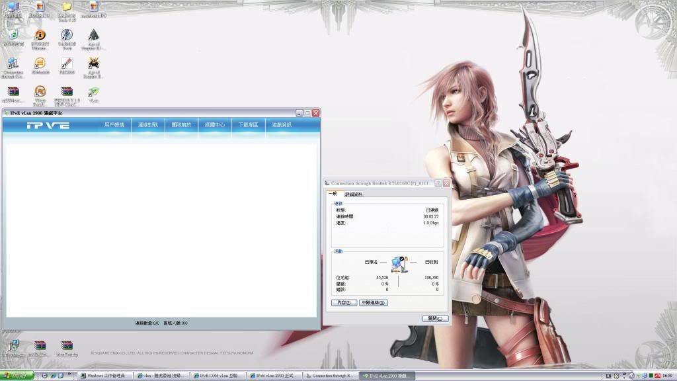Screen dimensions: 677x381
Task: Open the 用戶帳號 menu in IPvE
Action: [x=114, y=124]
